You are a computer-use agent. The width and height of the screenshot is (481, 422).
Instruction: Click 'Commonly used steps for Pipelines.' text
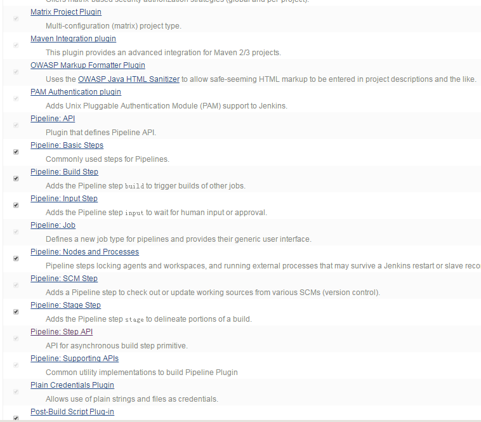point(107,159)
